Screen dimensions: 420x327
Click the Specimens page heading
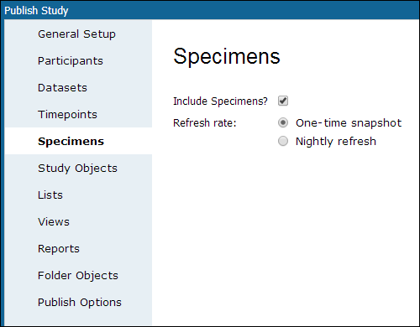point(227,57)
